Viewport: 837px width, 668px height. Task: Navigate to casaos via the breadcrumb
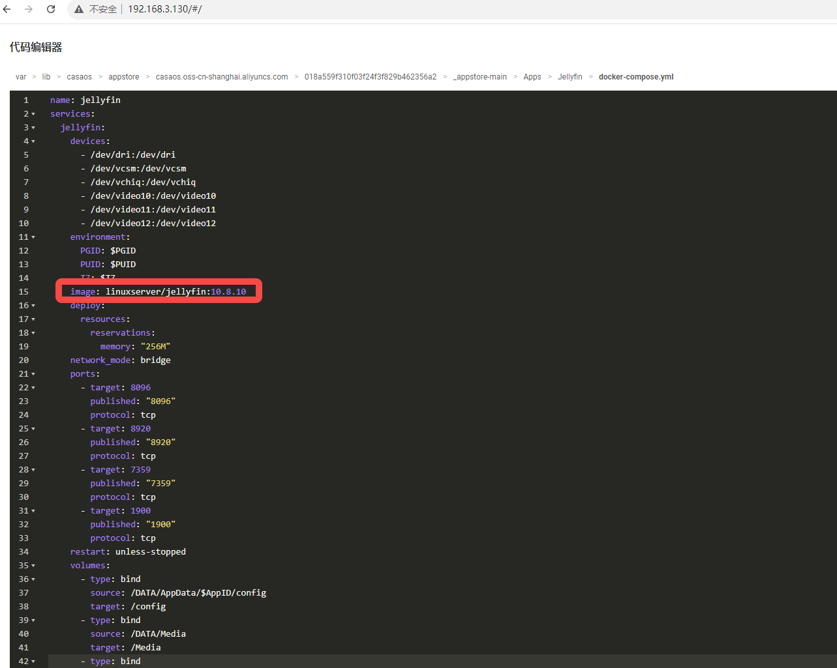[79, 76]
